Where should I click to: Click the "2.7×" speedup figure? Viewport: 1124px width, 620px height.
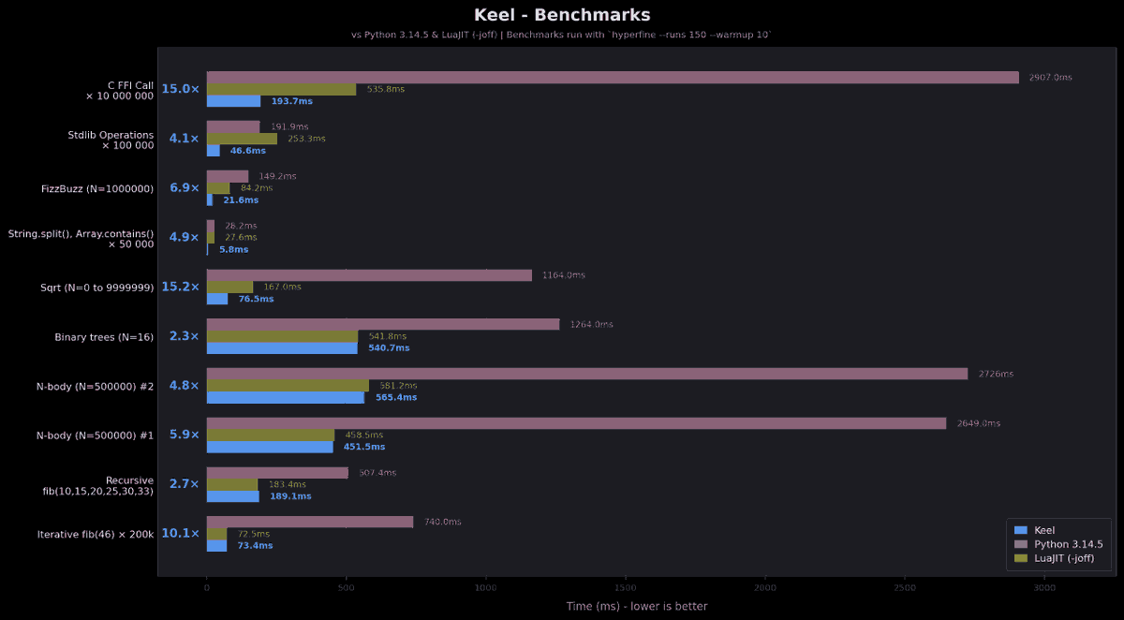184,484
